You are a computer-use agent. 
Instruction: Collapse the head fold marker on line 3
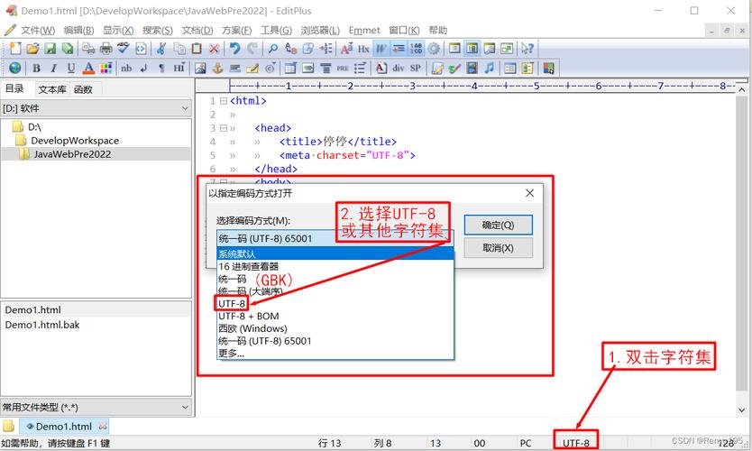pos(223,128)
